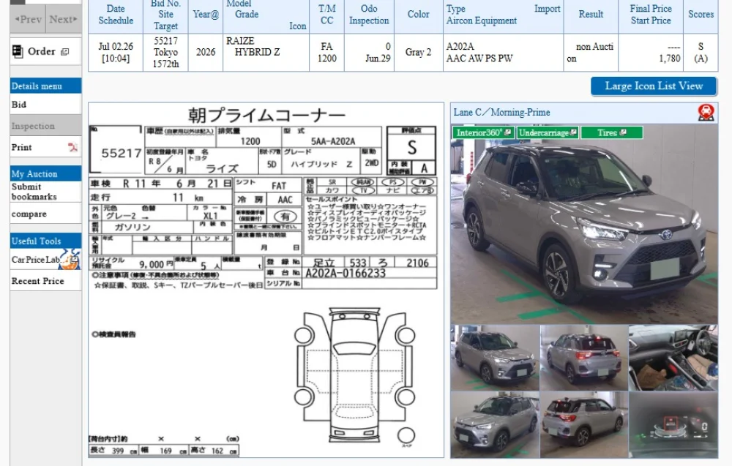Viewport: 732px width, 466px height.
Task: Open dashboard interior thumbnail
Action: pos(673,358)
